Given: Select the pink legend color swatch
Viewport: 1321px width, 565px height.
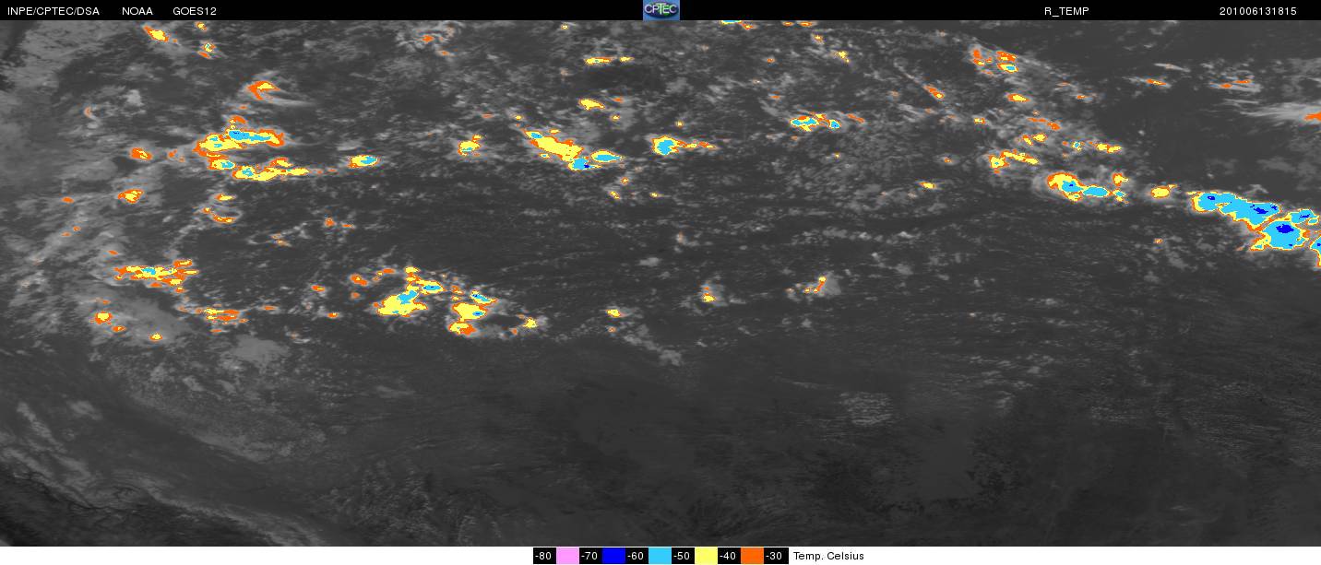Looking at the screenshot, I should point(567,556).
